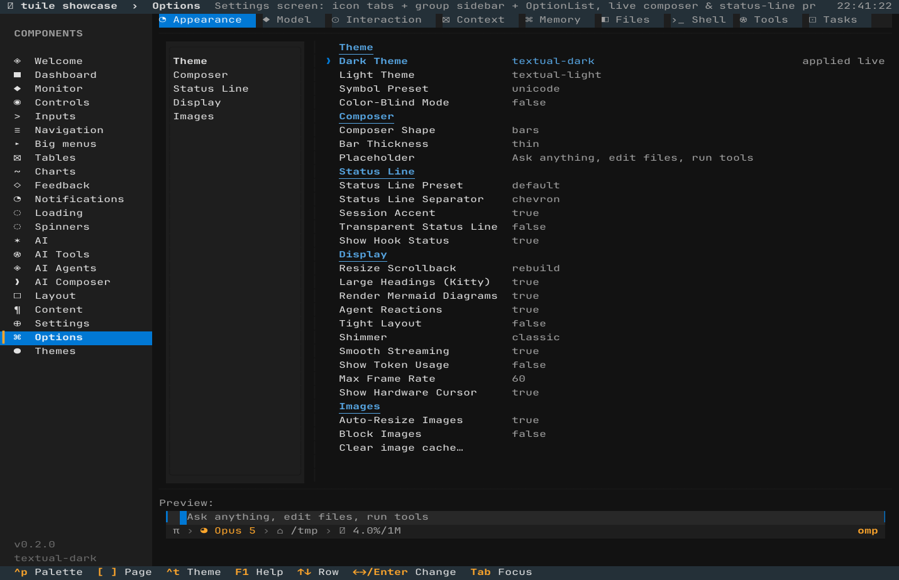Screen dimensions: 899x580
Task: Toggle Show Token Usage value
Action: tap(529, 365)
